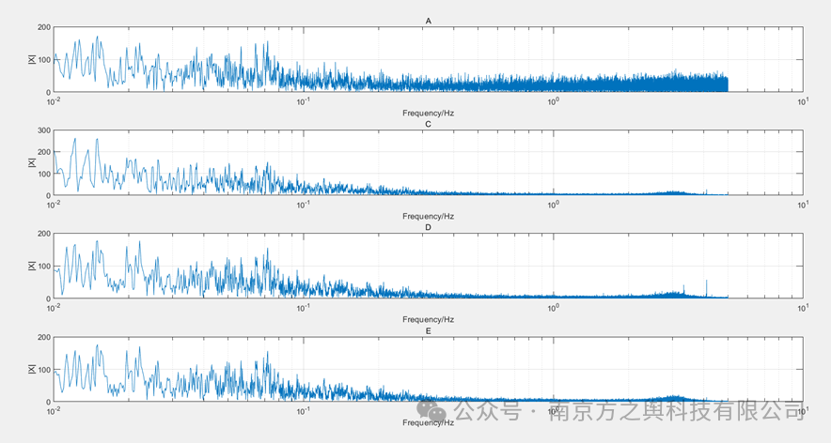Image resolution: width=831 pixels, height=443 pixels.
Task: Click the 10^0 x-axis tick under subplot C
Action: (x=553, y=204)
